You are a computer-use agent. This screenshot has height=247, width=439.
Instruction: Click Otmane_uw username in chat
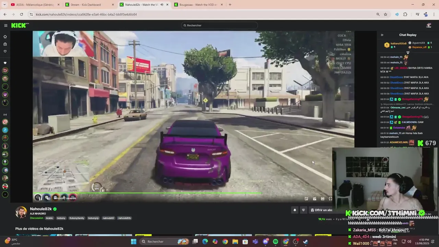tap(398, 107)
